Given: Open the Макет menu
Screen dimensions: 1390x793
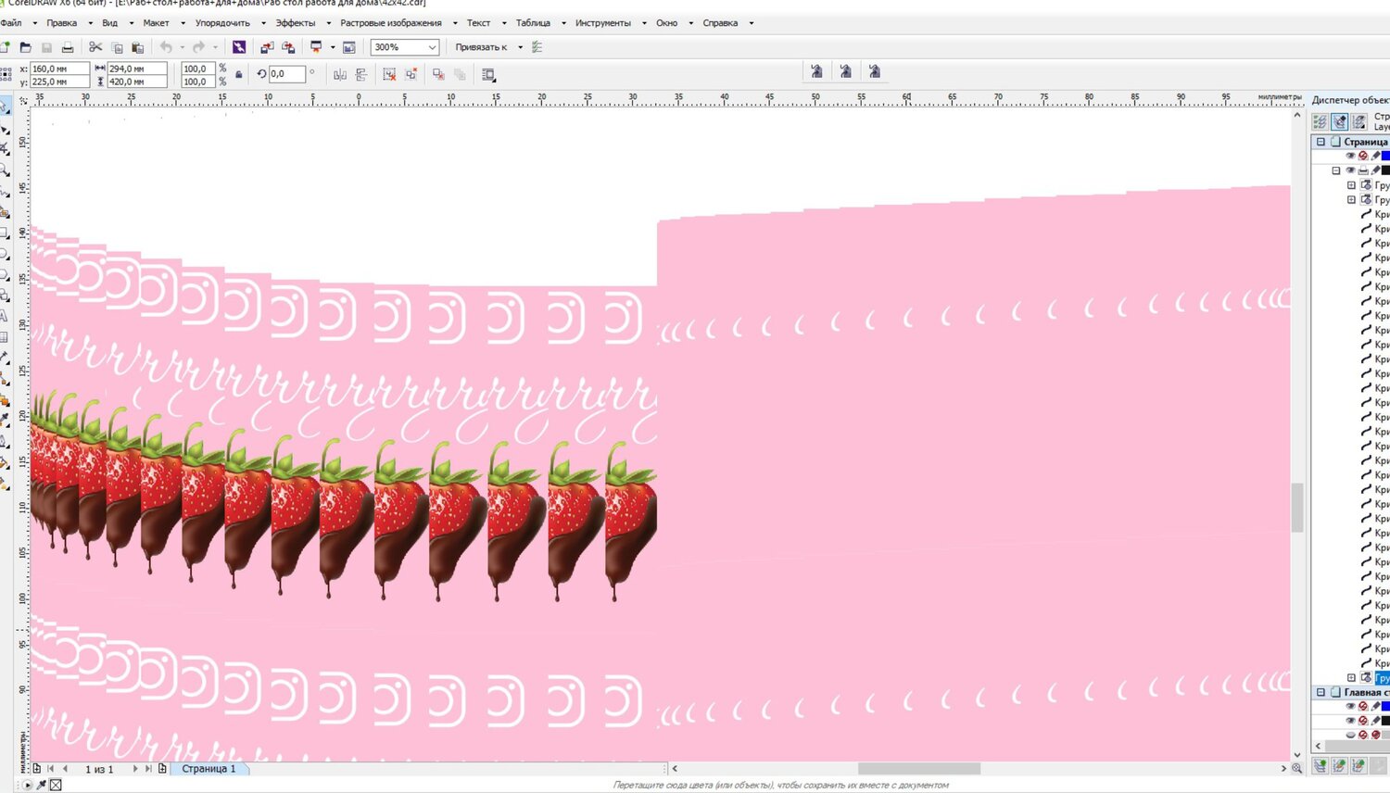Looking at the screenshot, I should tap(156, 23).
